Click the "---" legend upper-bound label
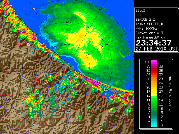Image resolution: width=179 pixels, height=134 pixels. tap(160, 62)
